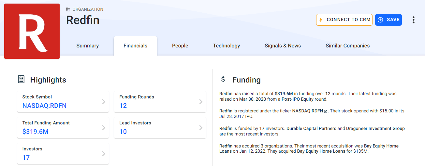Expand the Investors card chevron
The height and width of the screenshot is (166, 425).
pos(104,154)
